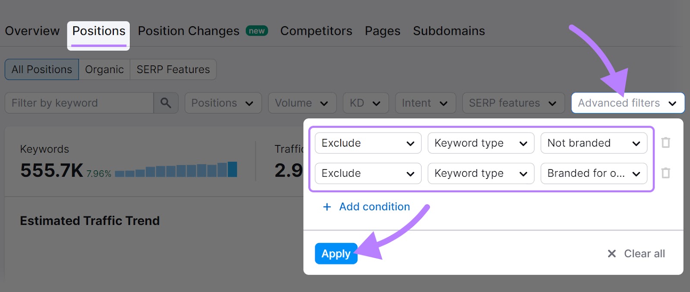Viewport: 690px width, 292px height.
Task: Open the KD filter dropdown
Action: pos(365,103)
